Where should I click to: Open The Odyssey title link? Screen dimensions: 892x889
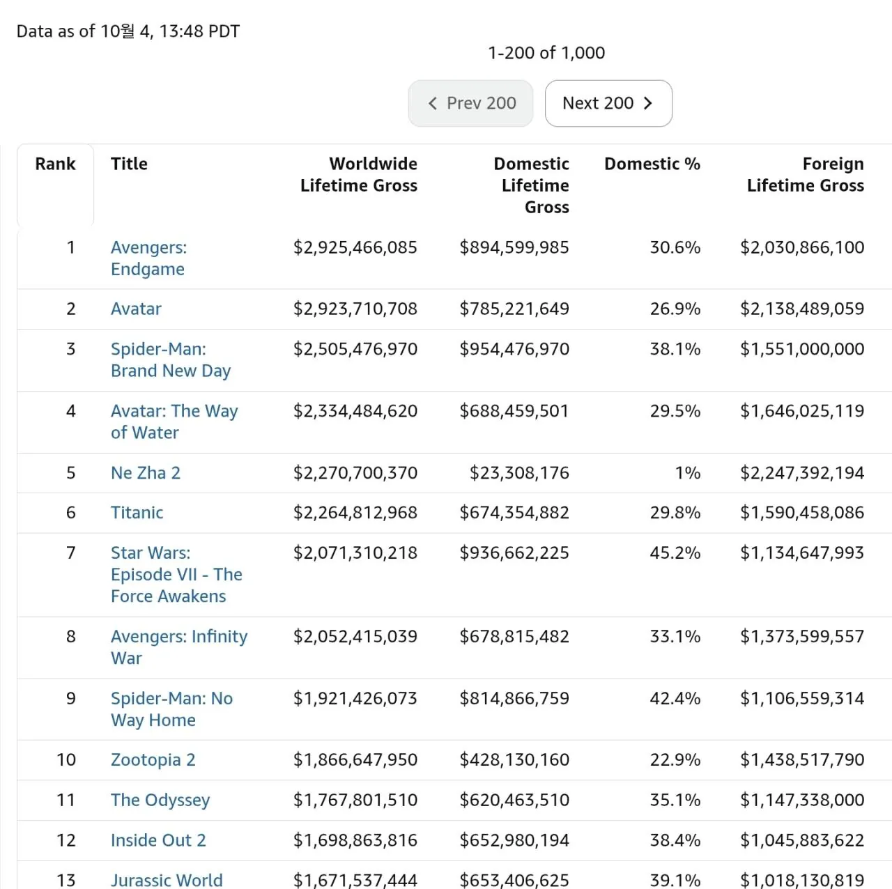click(x=160, y=801)
